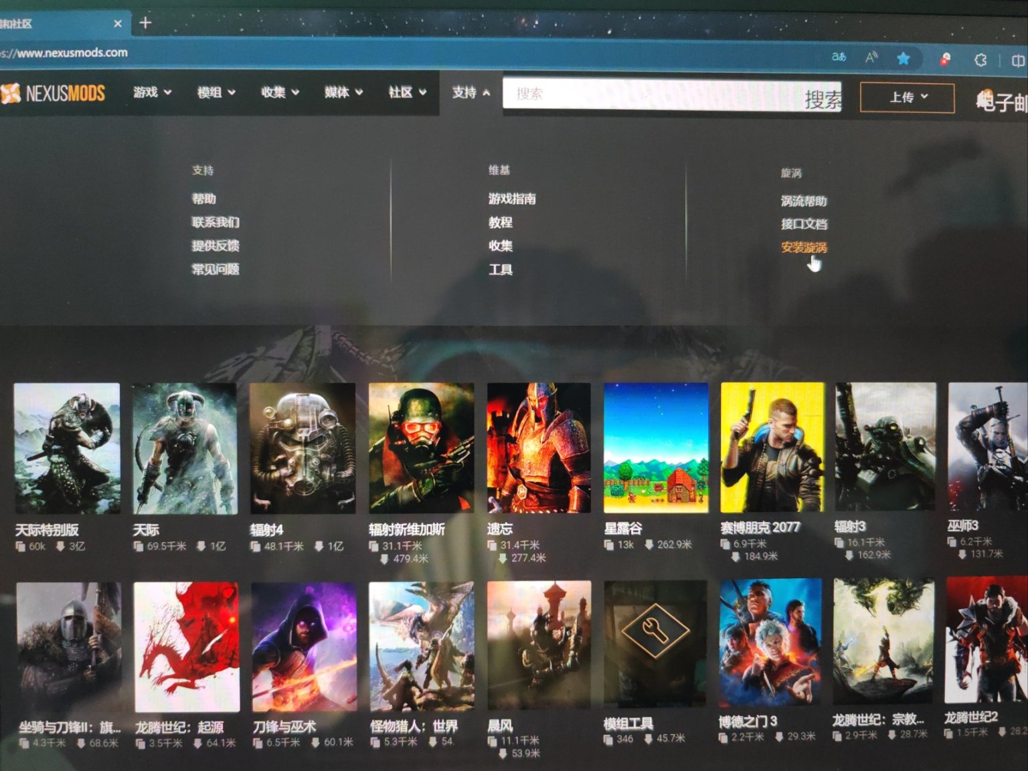This screenshot has width=1028, height=771.
Task: Open 辐射4 game cover
Action: (x=303, y=448)
